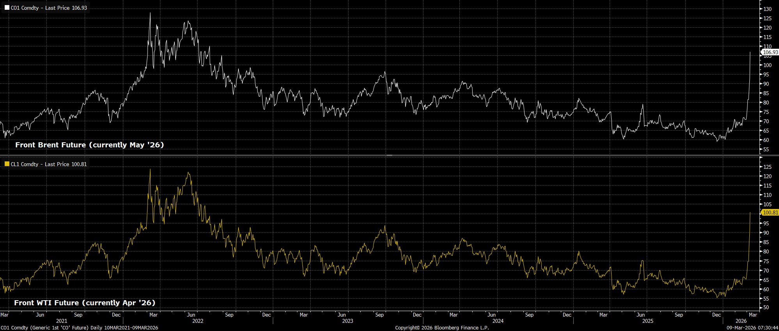Click the 2023 year label on time axis
Image resolution: width=779 pixels, height=331 pixels.
[x=347, y=321]
